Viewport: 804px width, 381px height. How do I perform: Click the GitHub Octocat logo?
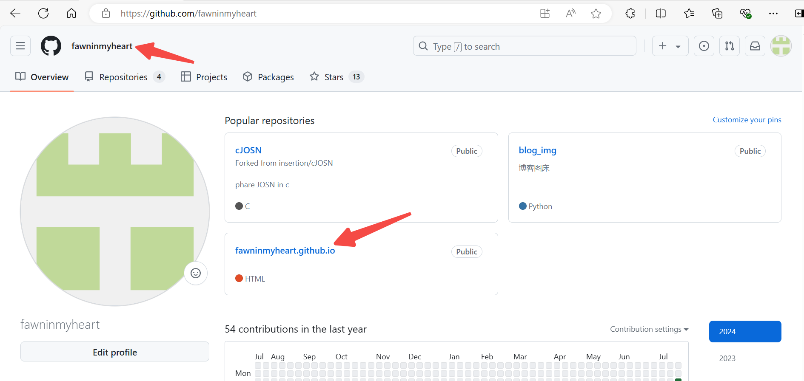tap(51, 46)
